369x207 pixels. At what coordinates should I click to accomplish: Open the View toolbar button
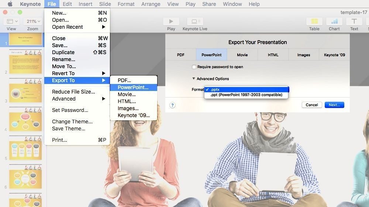point(11,21)
